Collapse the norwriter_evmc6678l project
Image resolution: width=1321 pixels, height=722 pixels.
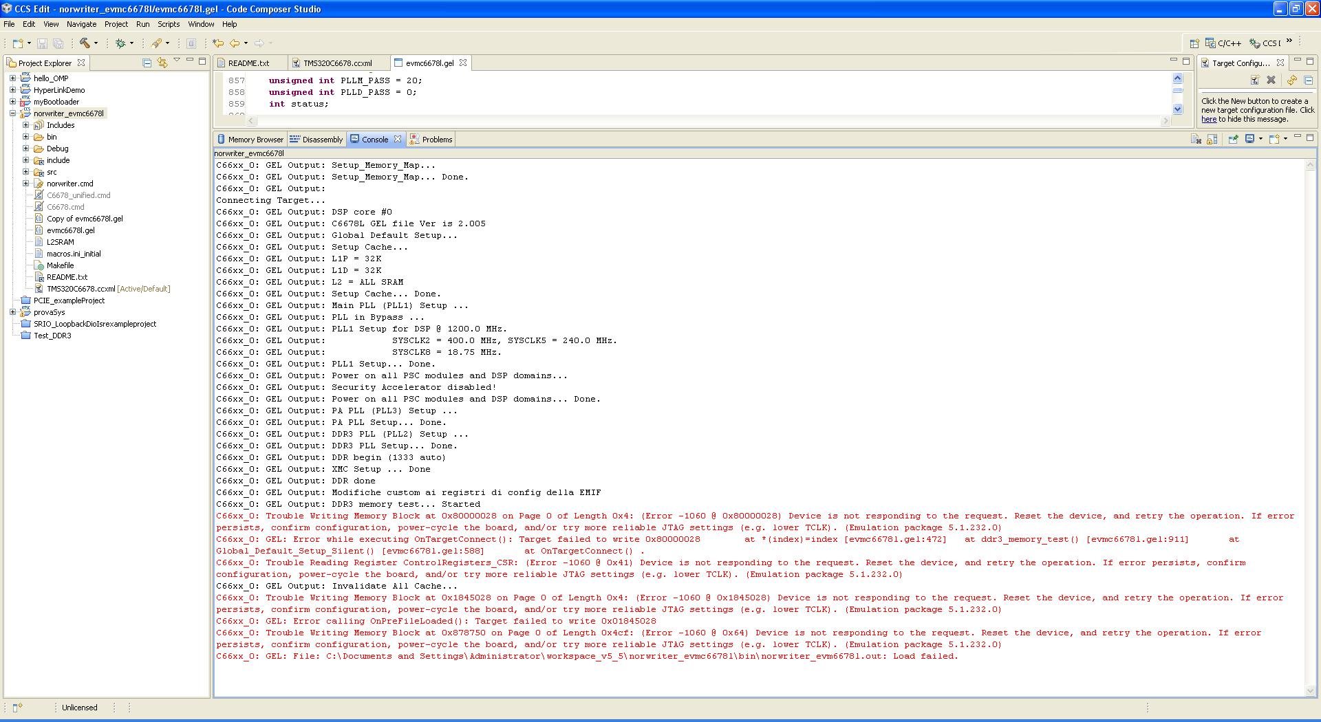pyautogui.click(x=12, y=113)
